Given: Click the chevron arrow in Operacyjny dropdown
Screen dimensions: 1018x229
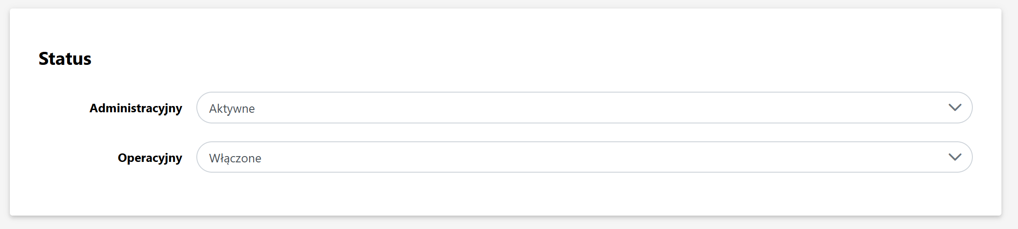Looking at the screenshot, I should [954, 157].
